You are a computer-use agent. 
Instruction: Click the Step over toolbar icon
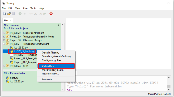point(31,14)
